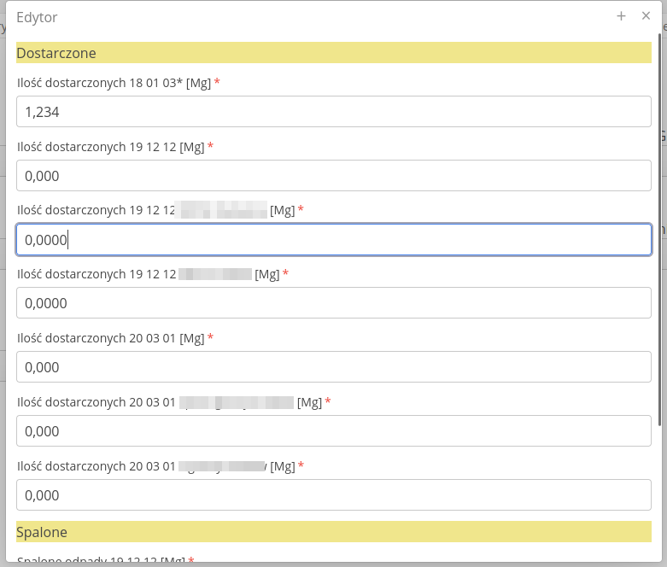Focus the second 20 03 01 input field
This screenshot has width=667, height=567.
click(x=334, y=431)
